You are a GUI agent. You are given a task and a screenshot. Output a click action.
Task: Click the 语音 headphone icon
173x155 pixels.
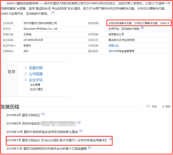pyautogui.click(x=148, y=106)
